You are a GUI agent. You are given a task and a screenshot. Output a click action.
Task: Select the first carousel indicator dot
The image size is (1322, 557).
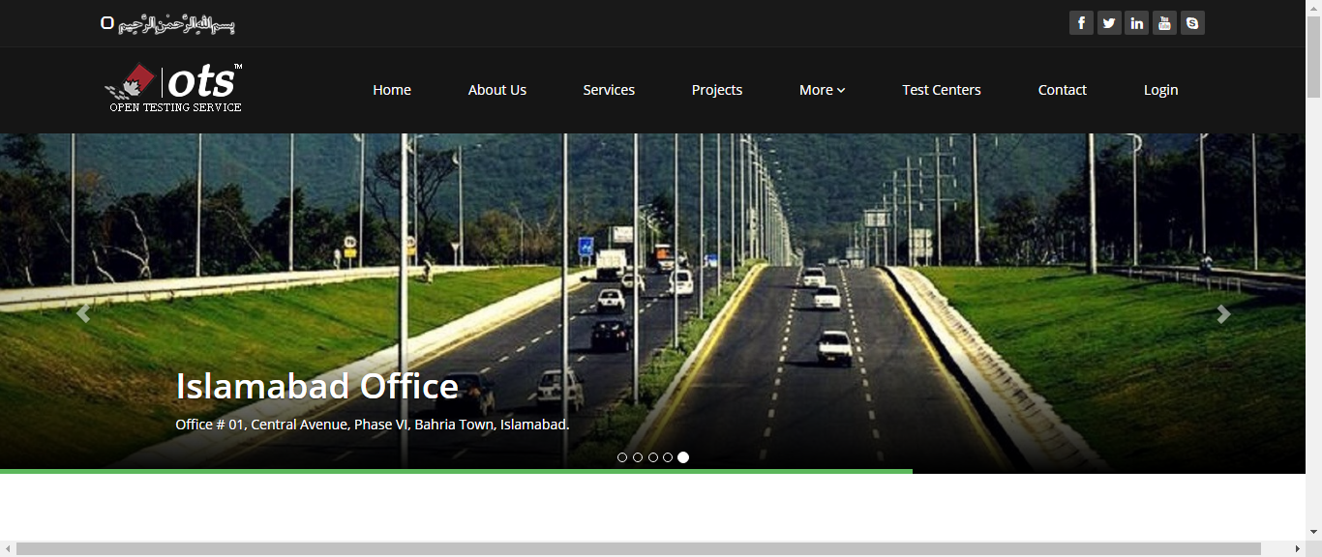pyautogui.click(x=621, y=458)
